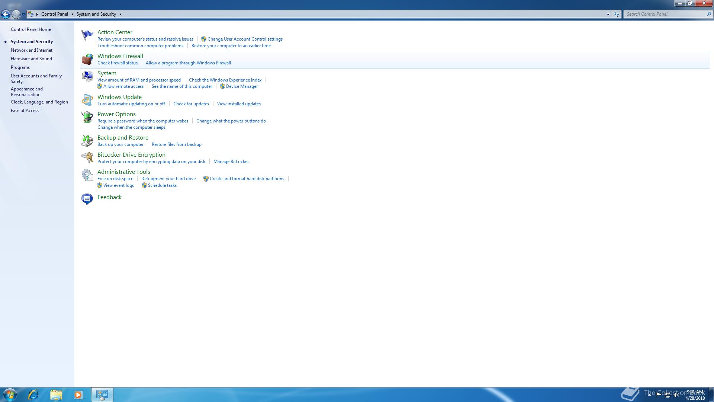Click Defragment your hard drive link
Viewport: 714px width, 402px height.
point(168,179)
